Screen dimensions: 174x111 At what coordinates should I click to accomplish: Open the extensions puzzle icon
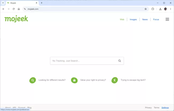(153, 9)
